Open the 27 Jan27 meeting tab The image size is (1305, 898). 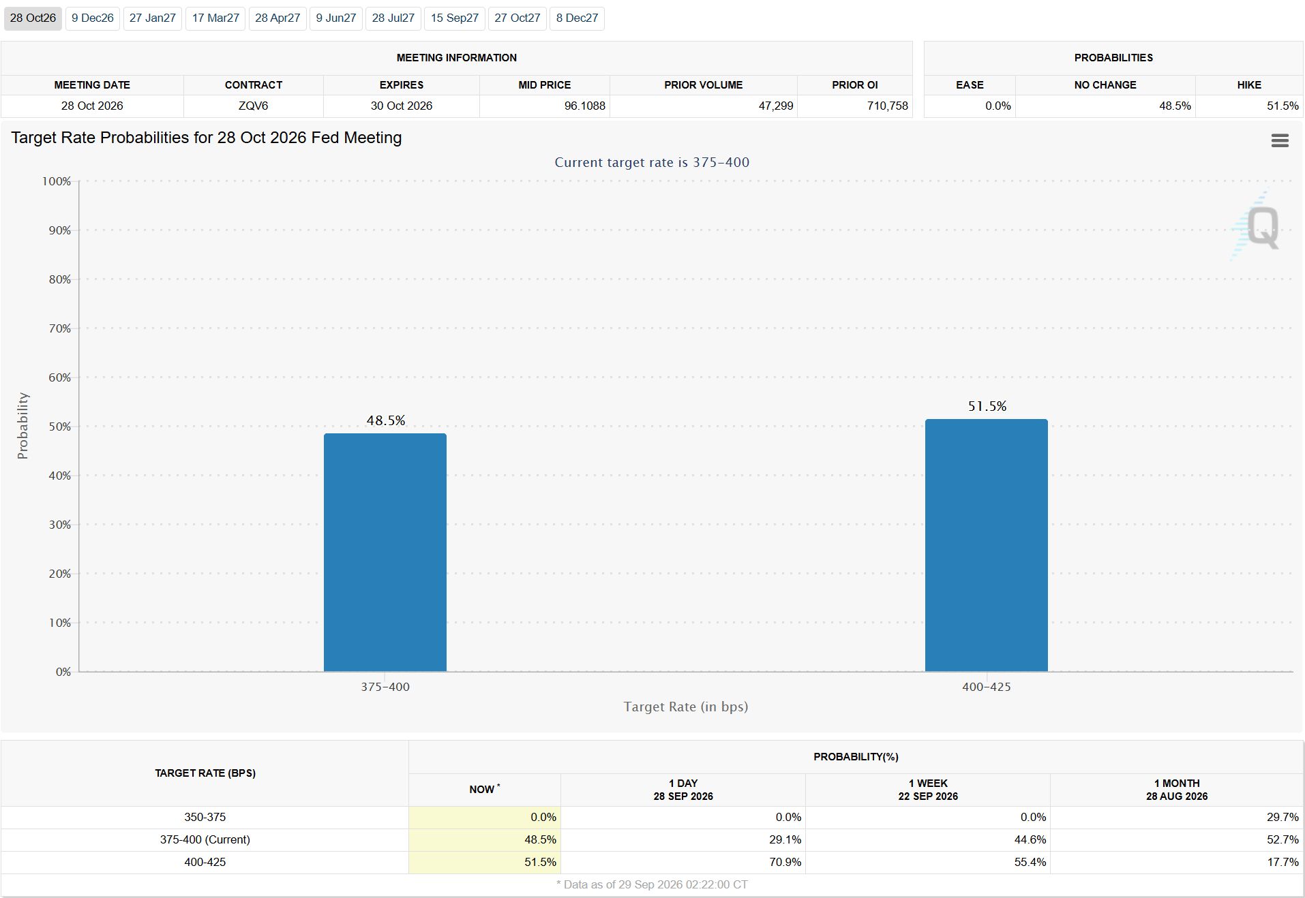click(153, 18)
